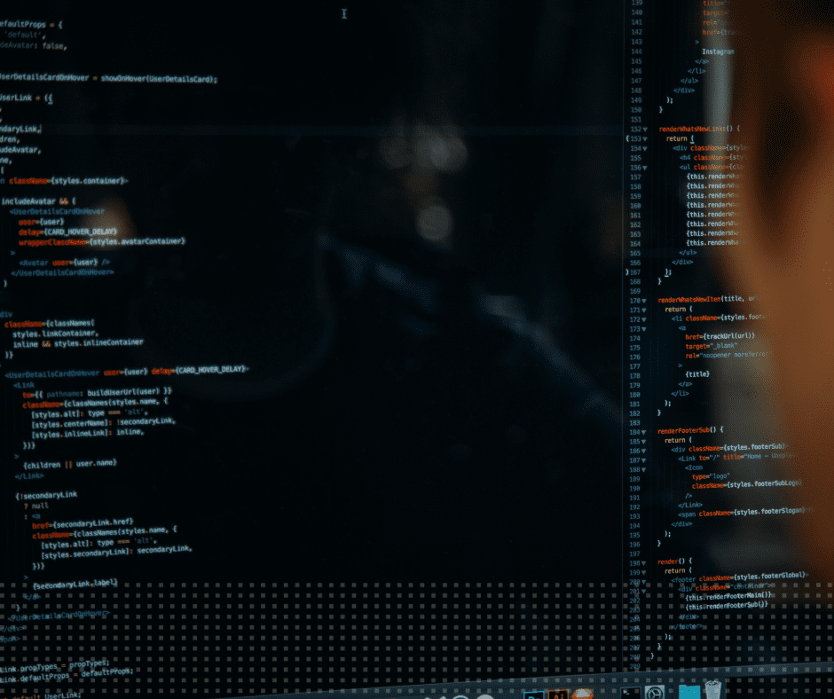
Task: Click the orange hexagon app icon in dock
Action: (582, 694)
